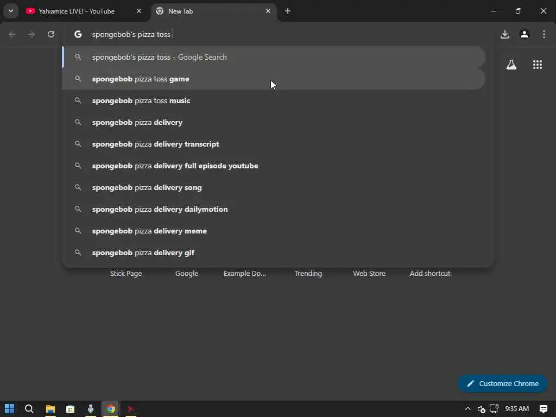Screen dimensions: 556x417
Task: Select suggestion spongebob pizza toss music
Action: click(274, 100)
